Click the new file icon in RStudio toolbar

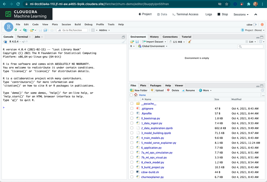16,30
